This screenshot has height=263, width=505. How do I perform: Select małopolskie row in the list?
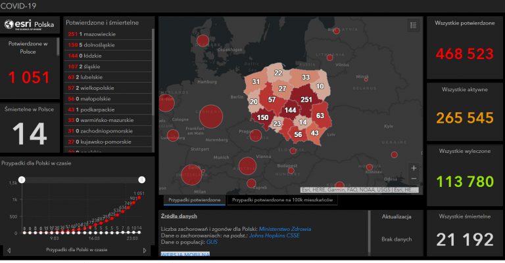click(x=108, y=99)
